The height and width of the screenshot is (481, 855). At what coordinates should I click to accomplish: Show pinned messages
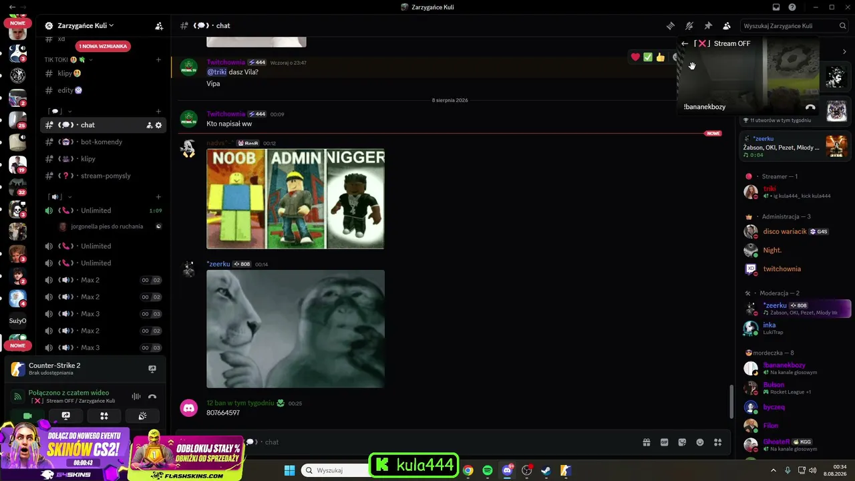point(708,25)
